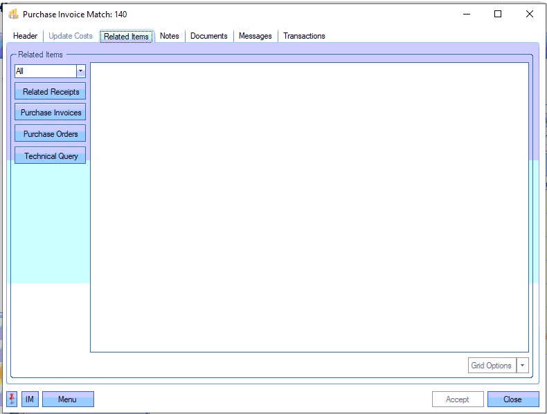Show Related Receipts
The image size is (547, 414).
click(51, 91)
